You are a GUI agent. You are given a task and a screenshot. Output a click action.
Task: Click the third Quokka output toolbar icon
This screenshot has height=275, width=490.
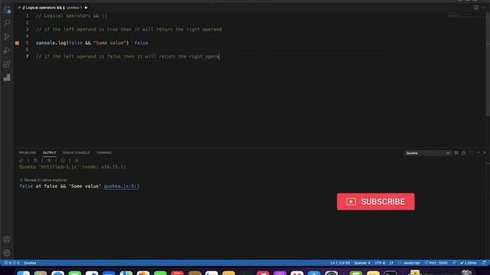pos(49,160)
